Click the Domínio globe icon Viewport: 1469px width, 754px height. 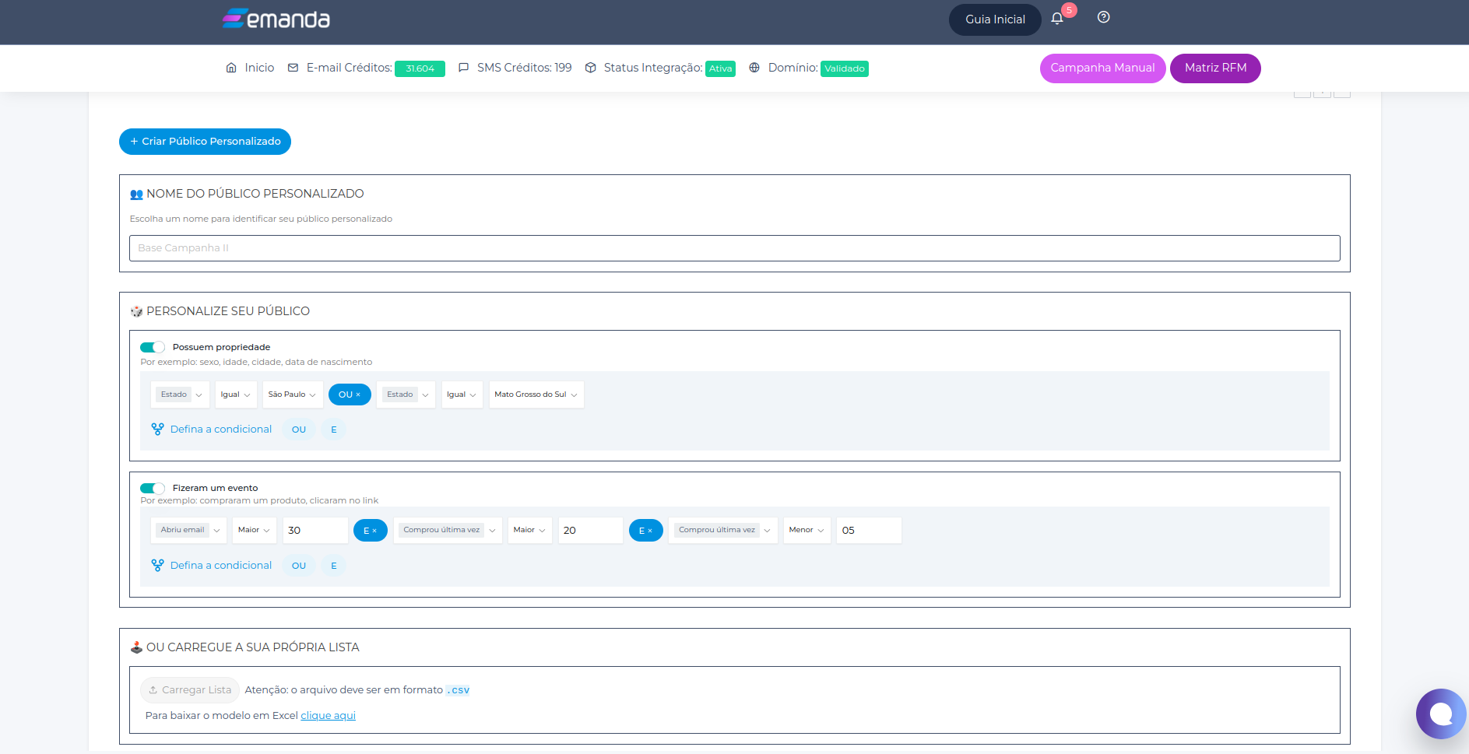[x=754, y=68]
